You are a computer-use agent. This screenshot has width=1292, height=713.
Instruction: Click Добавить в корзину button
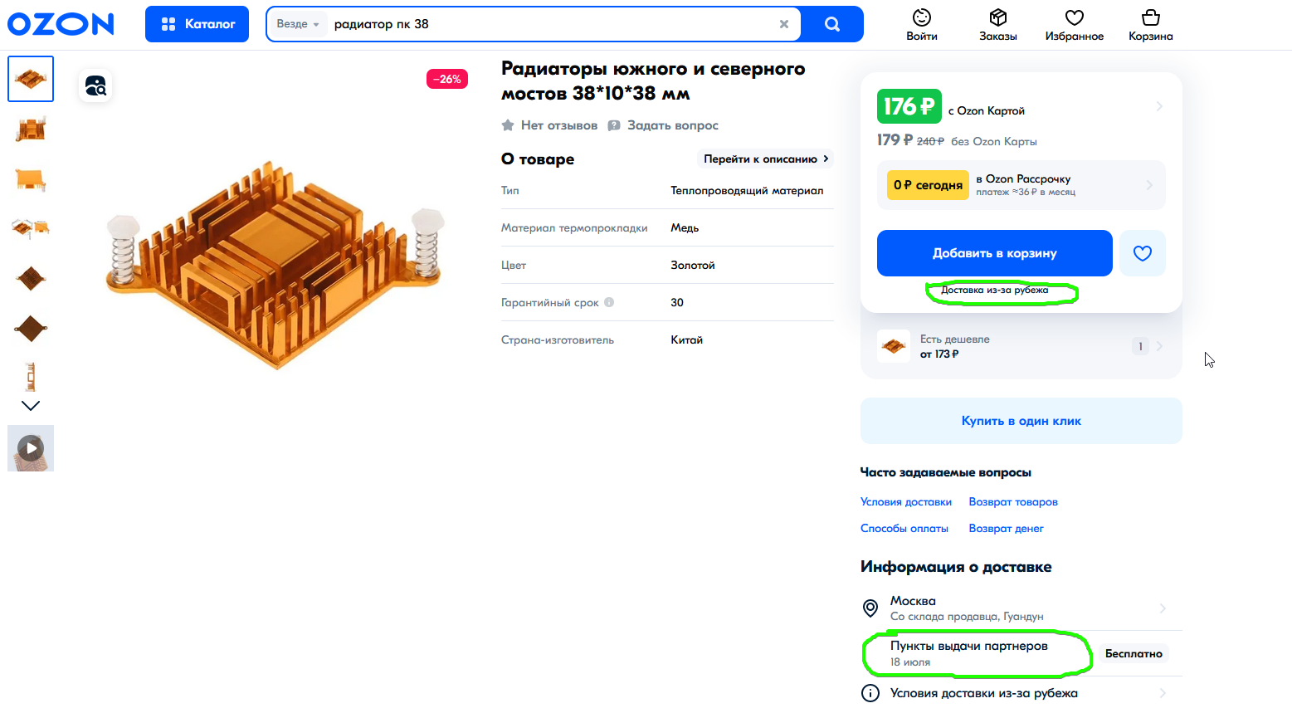[994, 253]
